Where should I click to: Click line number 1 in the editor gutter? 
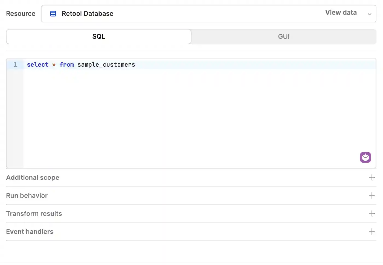click(15, 65)
